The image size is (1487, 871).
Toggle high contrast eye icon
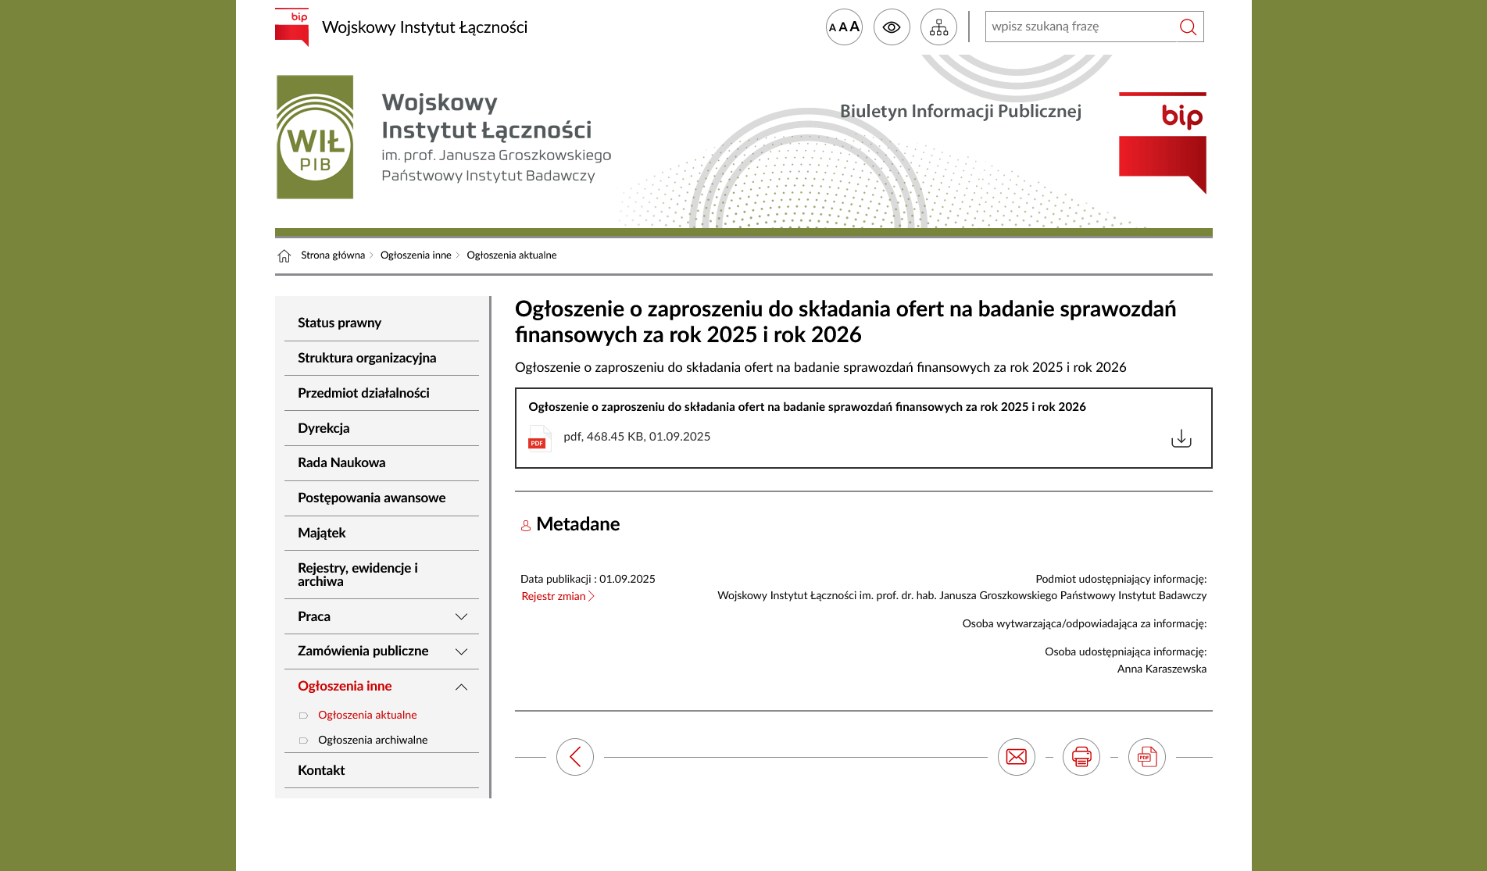(x=892, y=27)
